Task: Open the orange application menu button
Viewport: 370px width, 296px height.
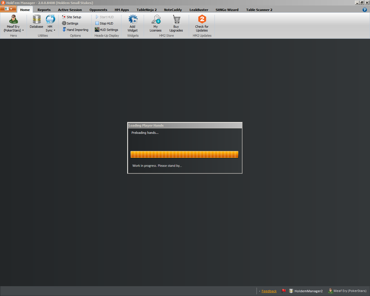Action: pyautogui.click(x=8, y=9)
